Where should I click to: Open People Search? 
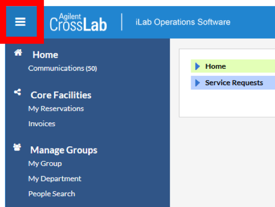[x=51, y=194]
